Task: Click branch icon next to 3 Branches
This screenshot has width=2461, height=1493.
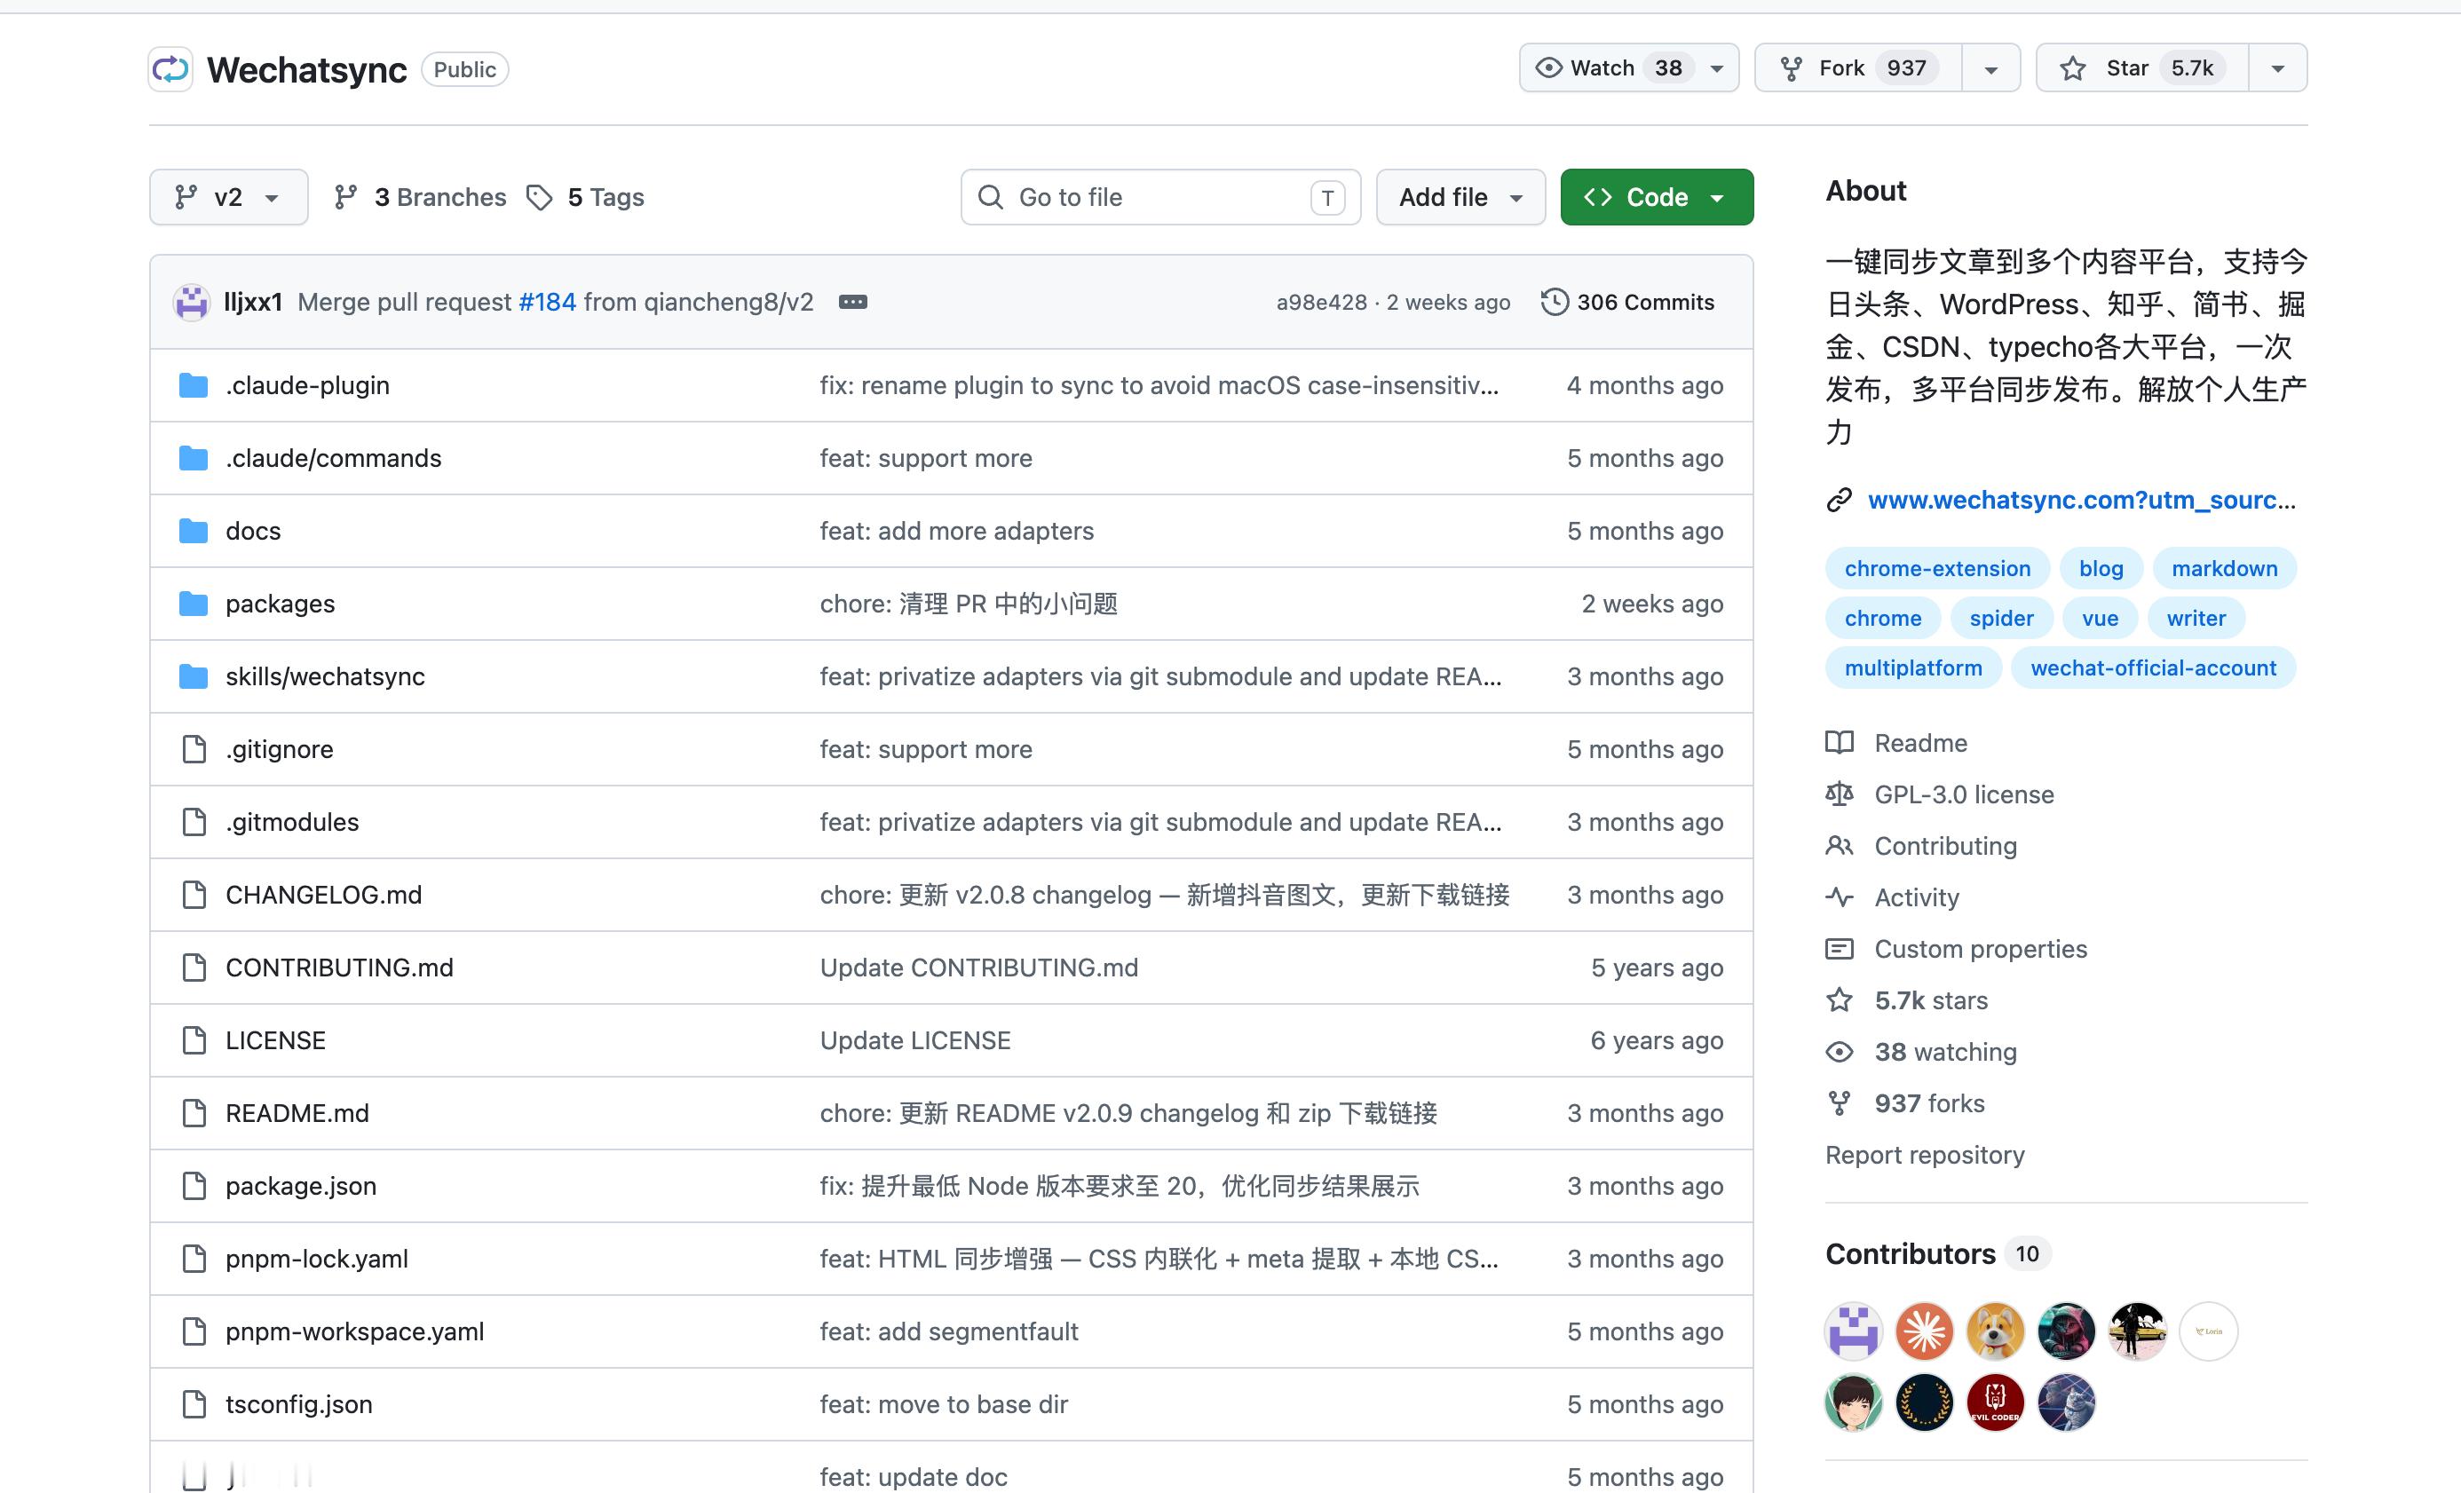Action: point(345,198)
